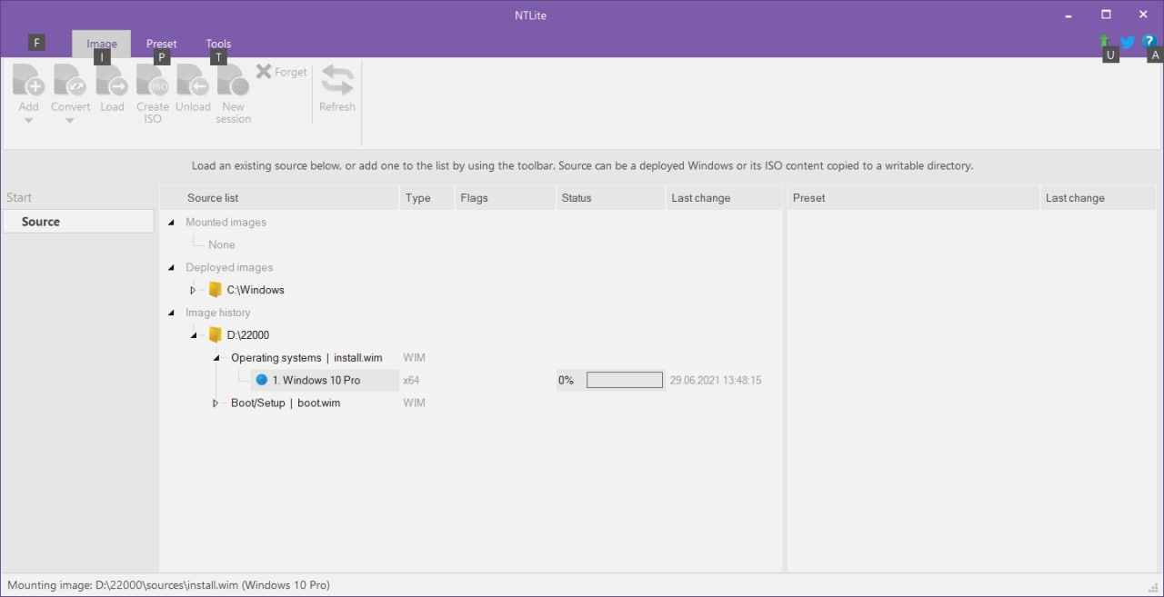
Task: Click the Load image toolbar icon
Action: coord(112,80)
